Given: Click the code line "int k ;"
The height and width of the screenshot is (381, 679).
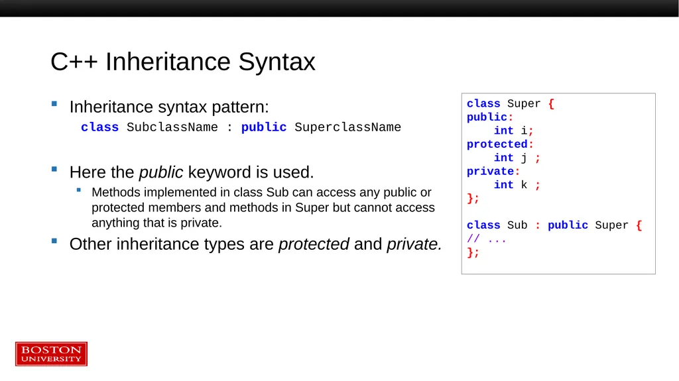Looking at the screenshot, I should pos(517,185).
